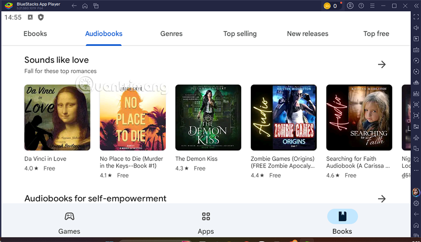Viewport: 421px width, 242px height.
Task: Switch to the Ebooks tab
Action: pyautogui.click(x=35, y=34)
